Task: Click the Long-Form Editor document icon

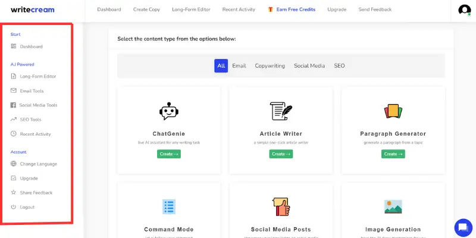Action: coord(13,76)
